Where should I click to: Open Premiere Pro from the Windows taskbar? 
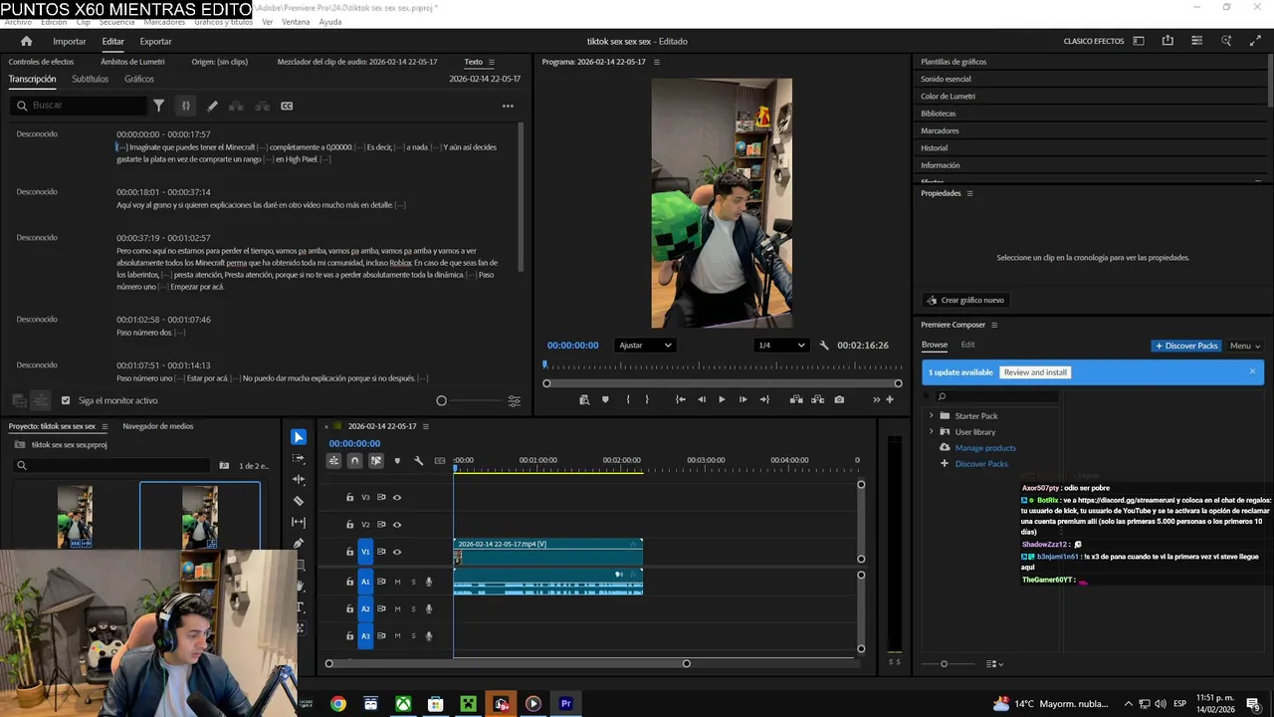coord(565,704)
